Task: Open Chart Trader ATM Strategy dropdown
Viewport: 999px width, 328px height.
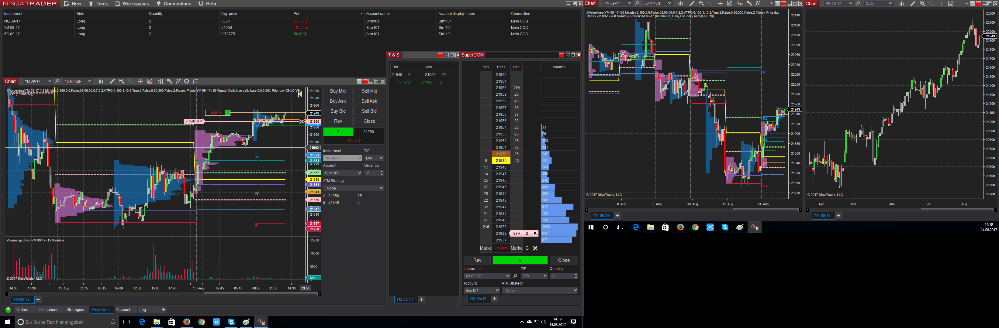Action: point(353,188)
